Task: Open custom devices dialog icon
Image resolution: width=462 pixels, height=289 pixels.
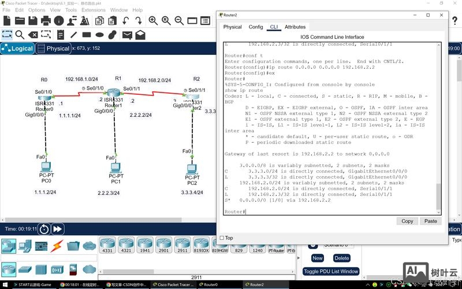Action: [x=205, y=21]
